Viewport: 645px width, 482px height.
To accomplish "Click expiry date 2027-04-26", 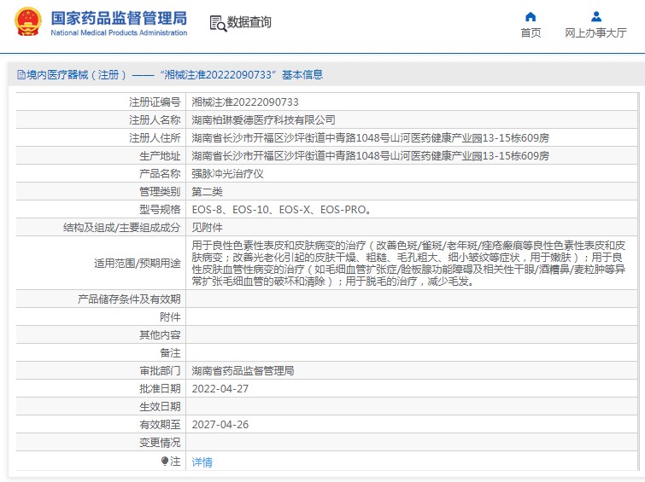I will click(220, 425).
